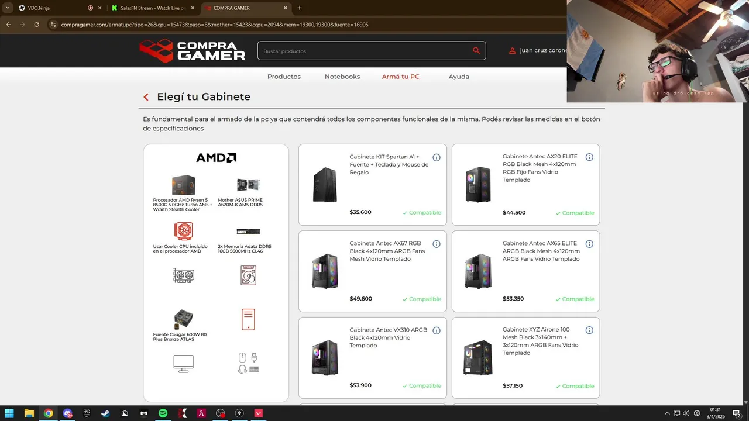Click the browser address bar URL
749x421 pixels.
[215, 25]
